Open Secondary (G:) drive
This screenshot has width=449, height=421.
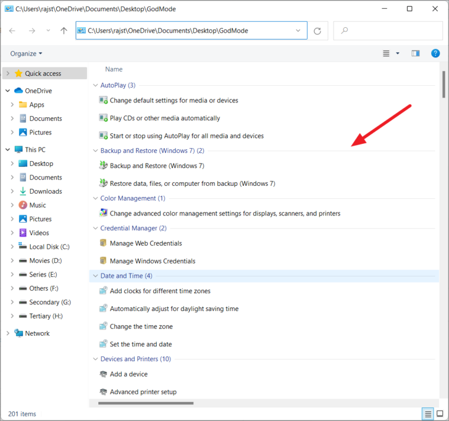(50, 303)
